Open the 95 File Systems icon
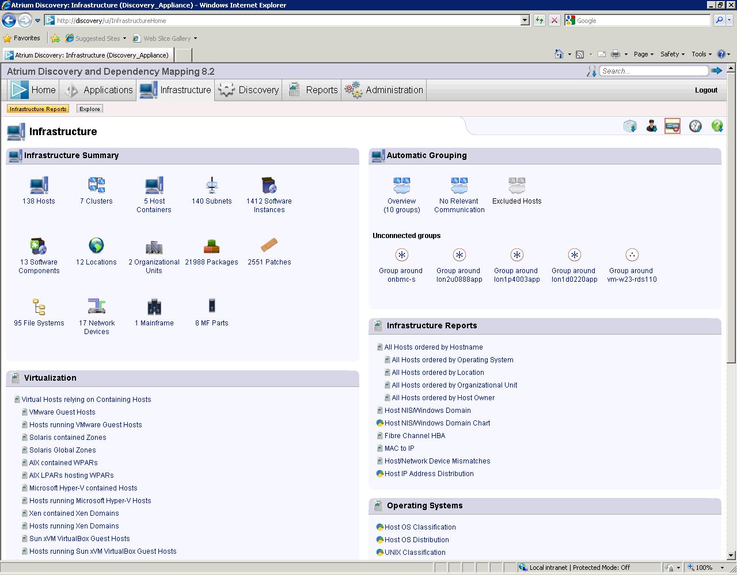The image size is (737, 575). [x=39, y=307]
